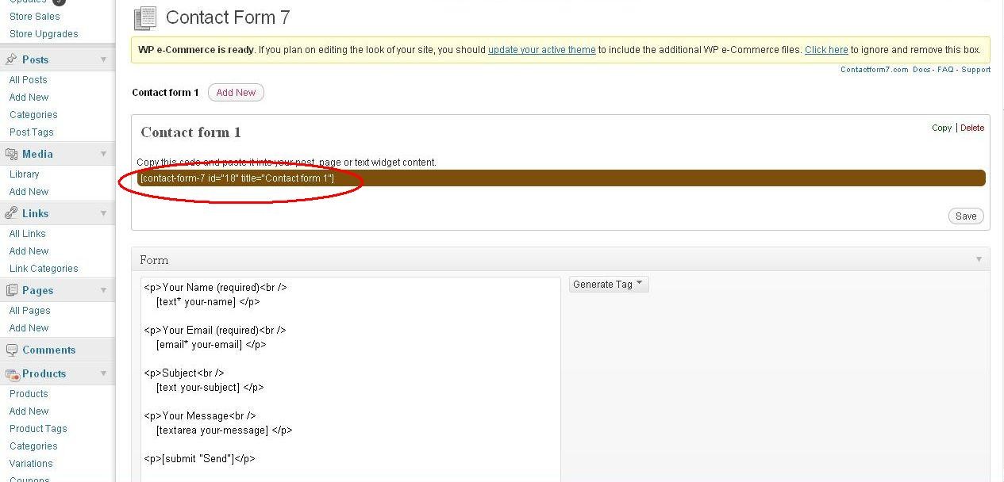The image size is (1004, 482).
Task: Click the Comments bubble icon
Action: pos(11,350)
